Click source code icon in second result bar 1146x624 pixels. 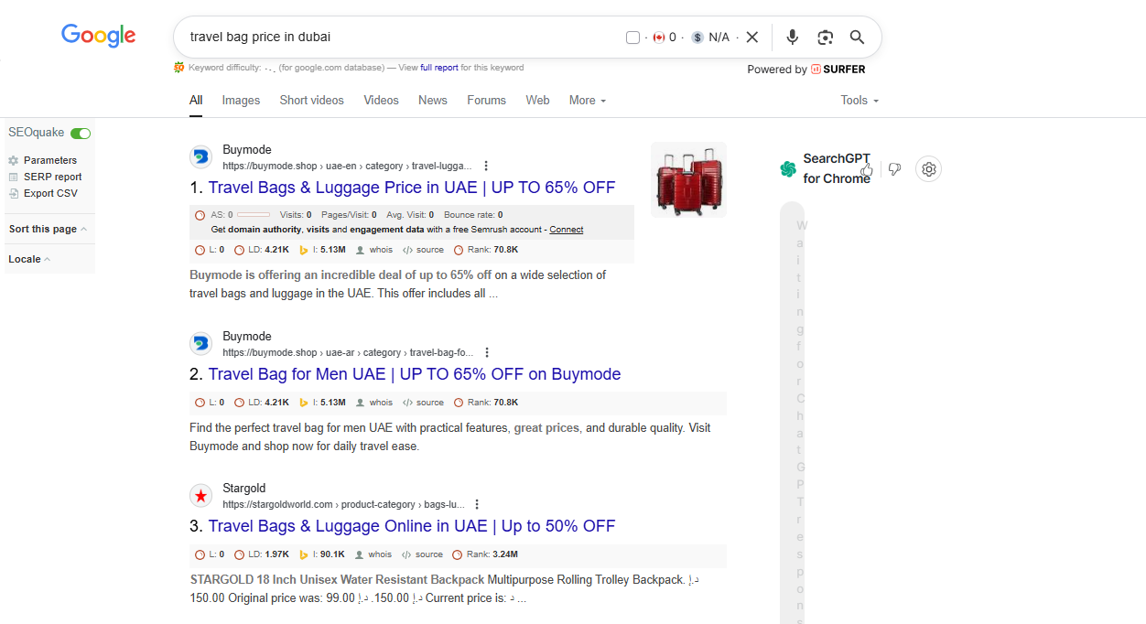pos(407,403)
